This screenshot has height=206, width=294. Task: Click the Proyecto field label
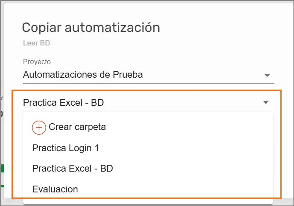tap(37, 62)
